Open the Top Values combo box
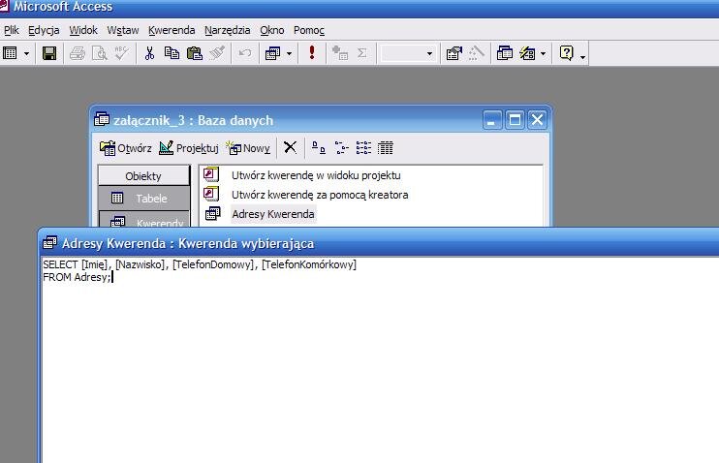Screen dimensions: 719x463 pyautogui.click(x=407, y=53)
